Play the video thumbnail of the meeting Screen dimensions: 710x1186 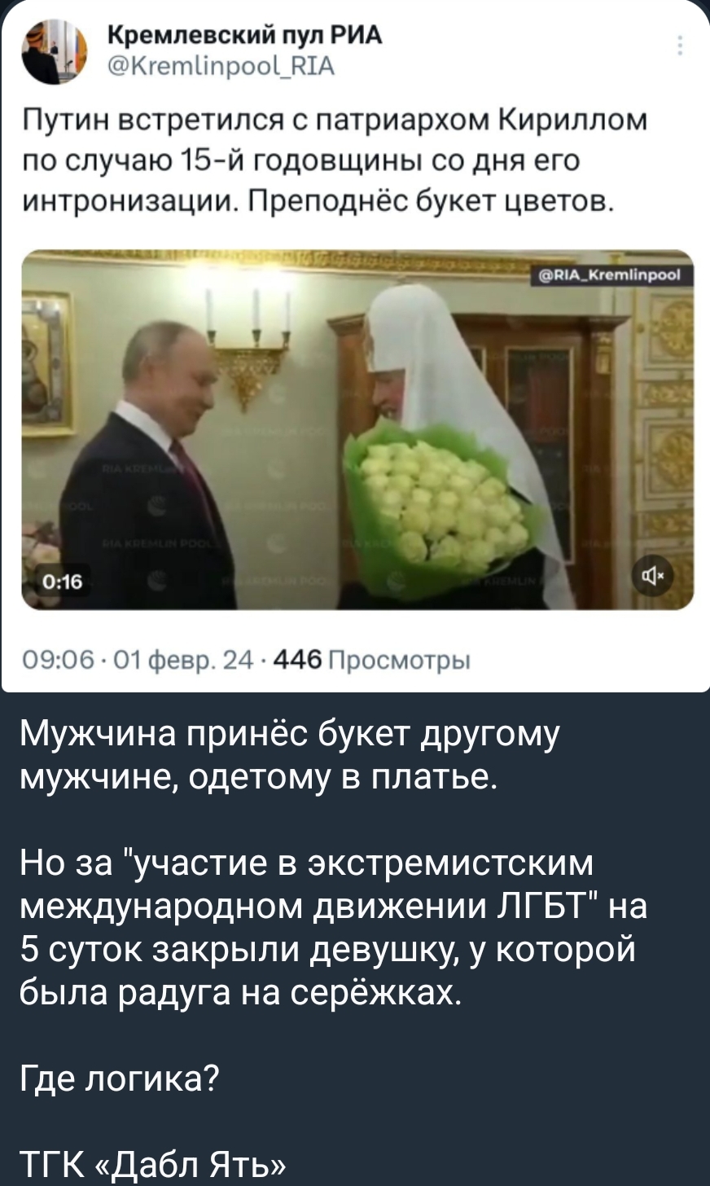coord(357,429)
